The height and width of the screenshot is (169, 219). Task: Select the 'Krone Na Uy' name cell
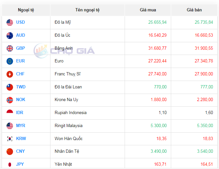(88, 100)
